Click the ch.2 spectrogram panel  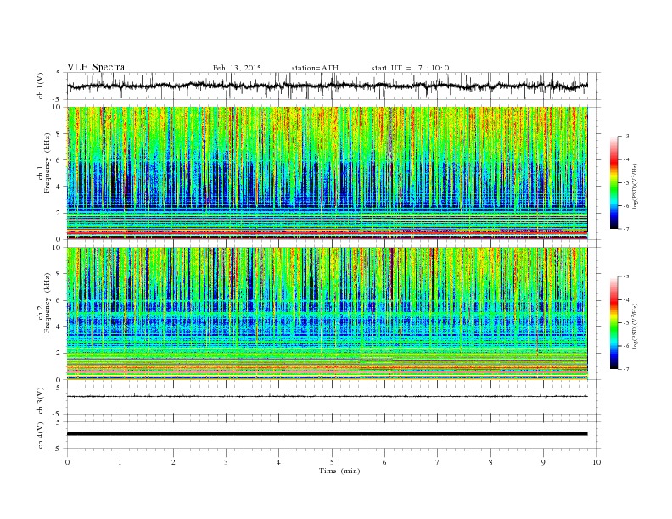point(327,314)
